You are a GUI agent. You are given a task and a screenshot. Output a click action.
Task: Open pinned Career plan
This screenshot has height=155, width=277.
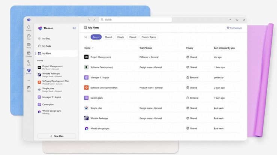point(57,104)
